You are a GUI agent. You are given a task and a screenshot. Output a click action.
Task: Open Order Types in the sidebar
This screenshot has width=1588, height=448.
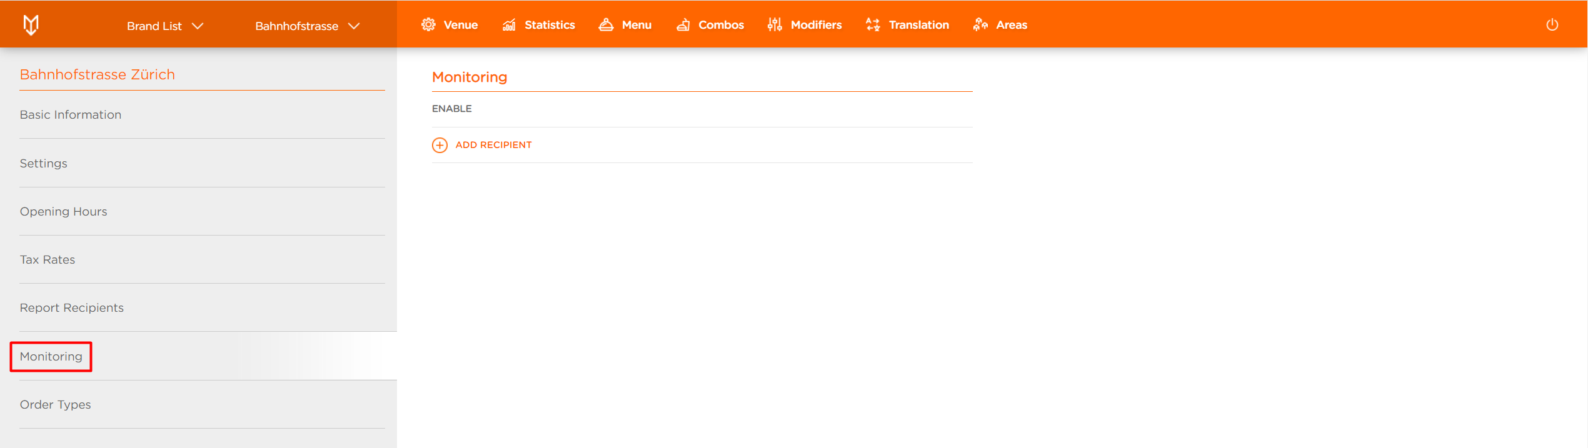pyautogui.click(x=202, y=405)
